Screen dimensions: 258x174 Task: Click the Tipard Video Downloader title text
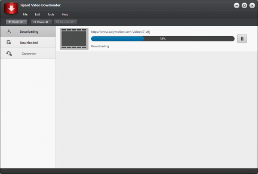(x=40, y=5)
